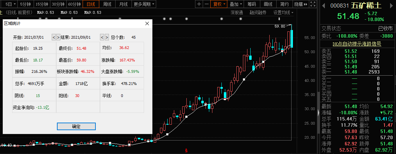Screen dimensions: 396x154
Task: Go to previous stock with left arrow
Action: click(324, 6)
